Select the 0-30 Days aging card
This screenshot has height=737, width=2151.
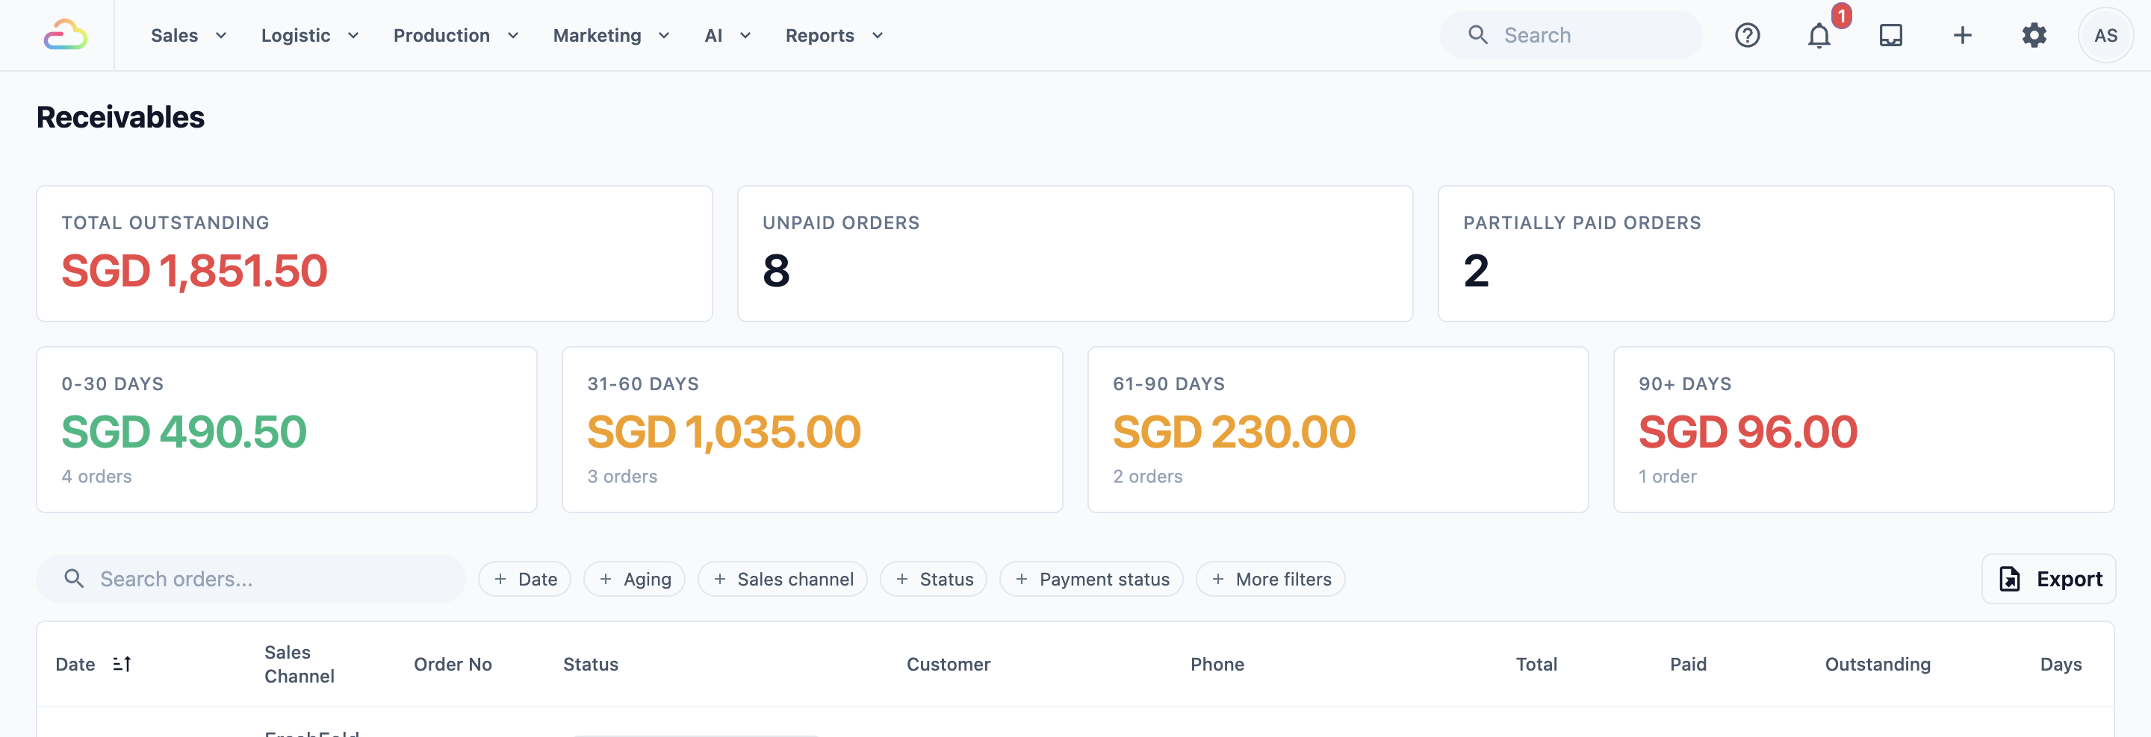click(x=286, y=430)
